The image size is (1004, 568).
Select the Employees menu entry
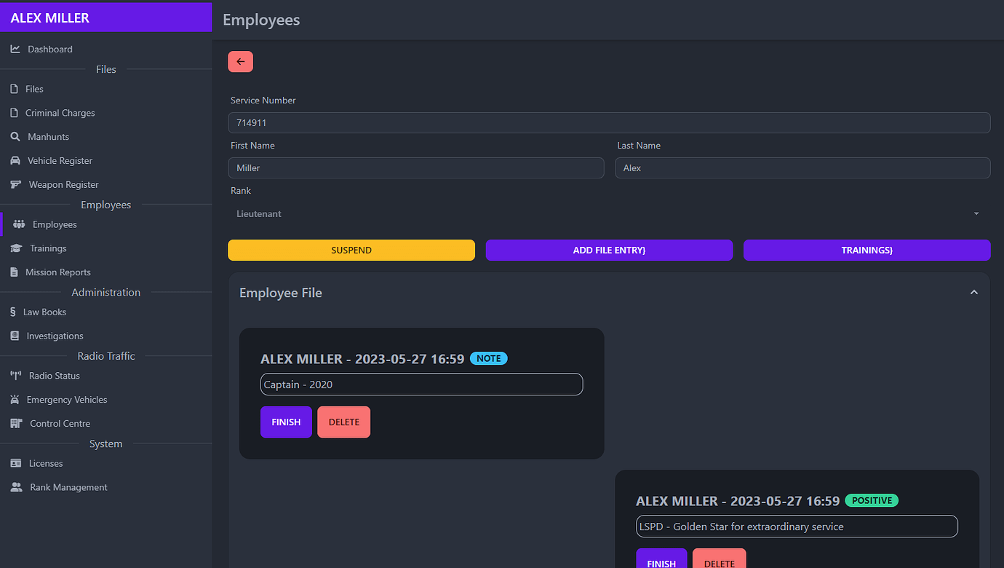click(x=52, y=224)
